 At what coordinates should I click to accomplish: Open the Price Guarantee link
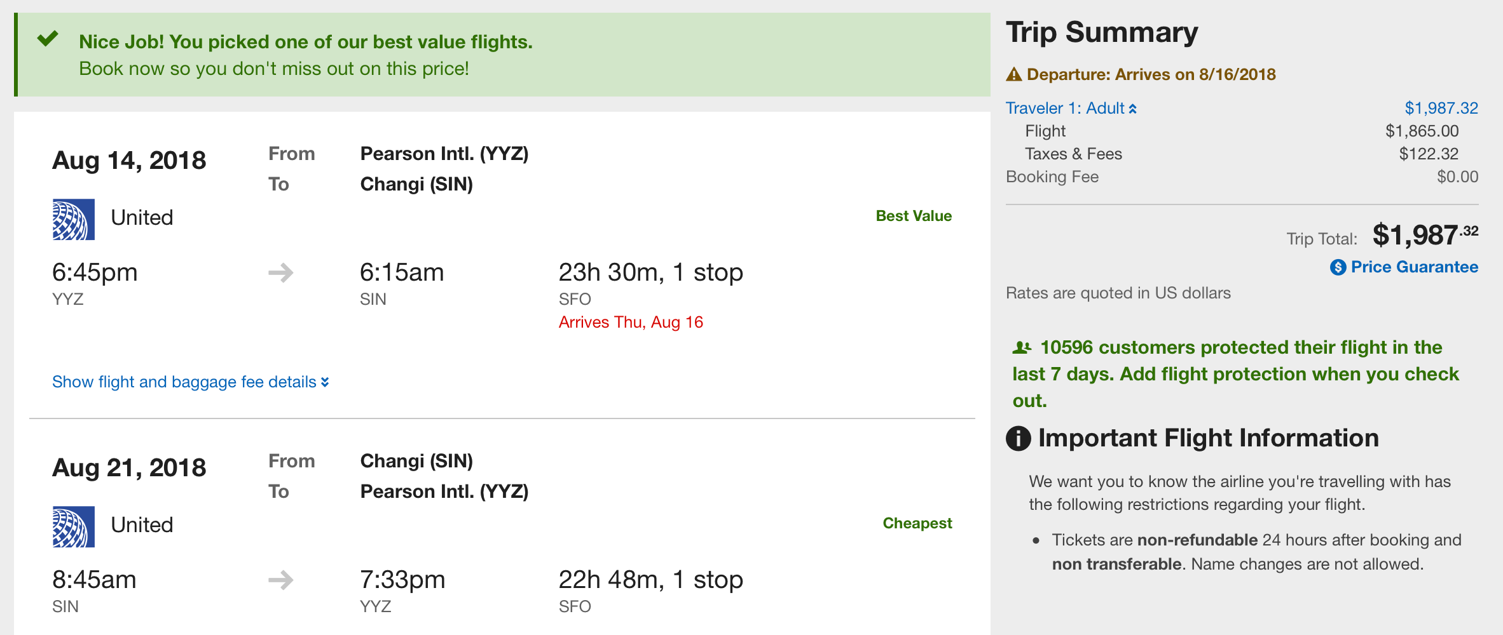1414,267
